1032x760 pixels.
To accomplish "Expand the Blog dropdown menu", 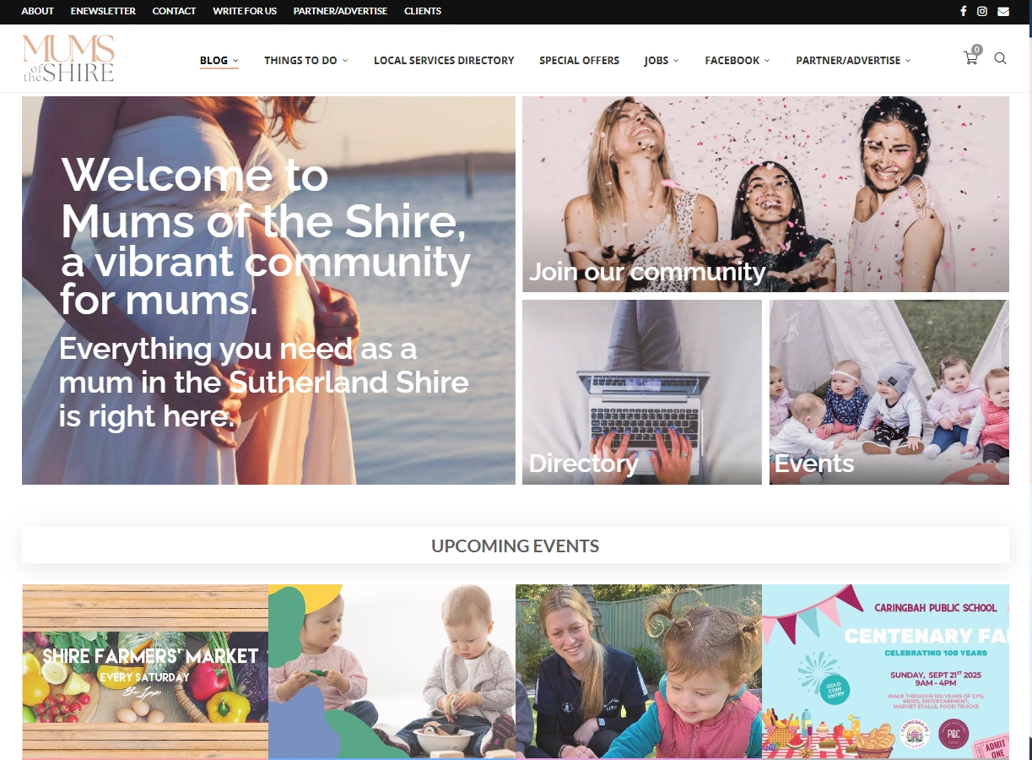I will (x=219, y=61).
